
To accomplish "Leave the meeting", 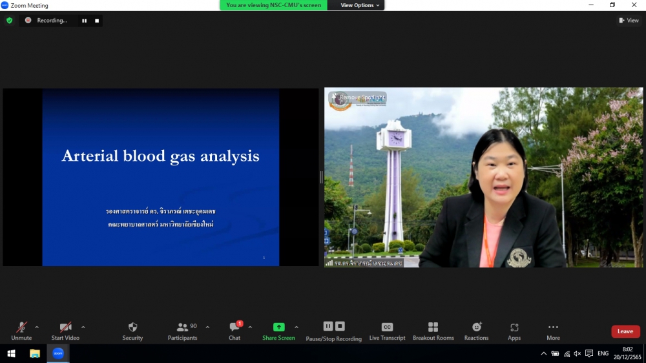I will [x=625, y=331].
